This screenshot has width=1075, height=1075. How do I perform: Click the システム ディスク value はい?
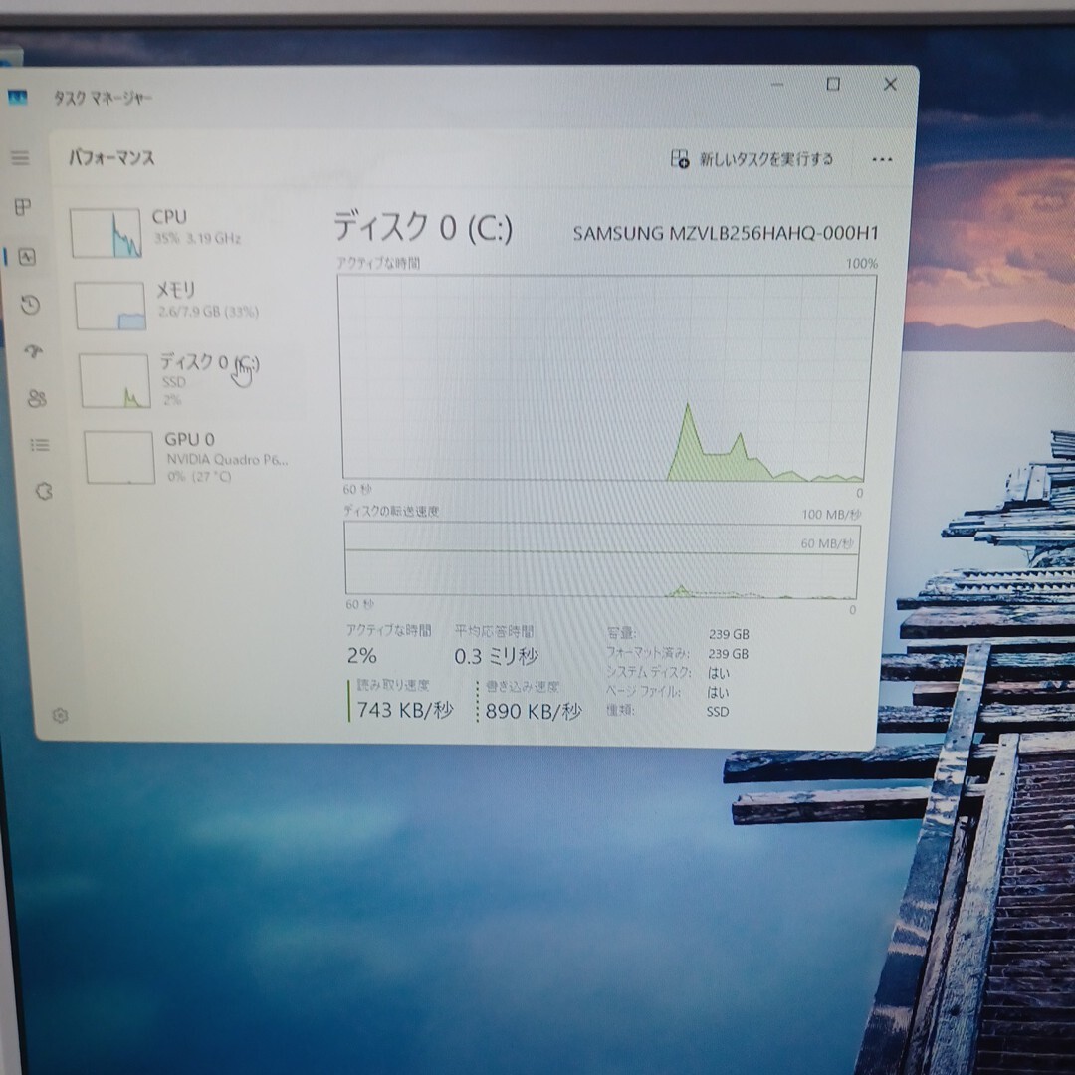pyautogui.click(x=718, y=673)
